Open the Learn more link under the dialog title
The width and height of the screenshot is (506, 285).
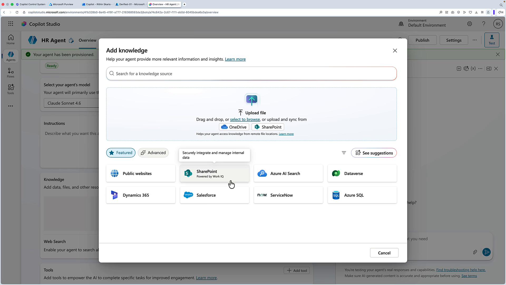point(235,59)
